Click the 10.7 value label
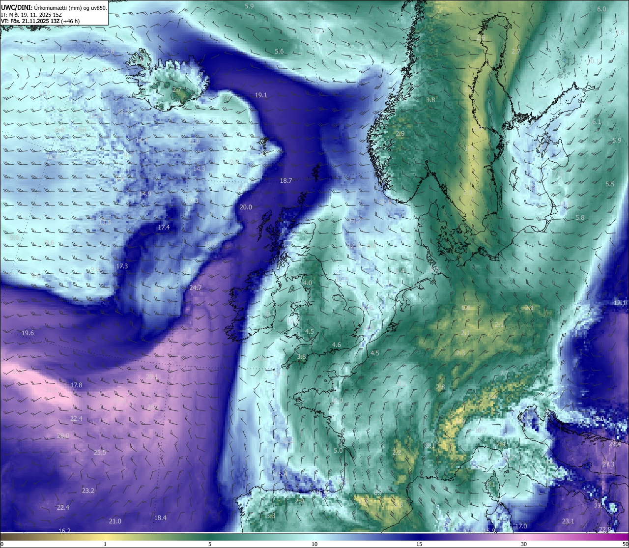Viewport: 629px width, 548px height. (x=481, y=430)
